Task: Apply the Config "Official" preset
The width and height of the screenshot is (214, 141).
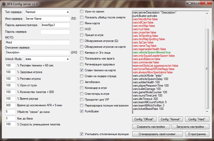Action: 144,119
